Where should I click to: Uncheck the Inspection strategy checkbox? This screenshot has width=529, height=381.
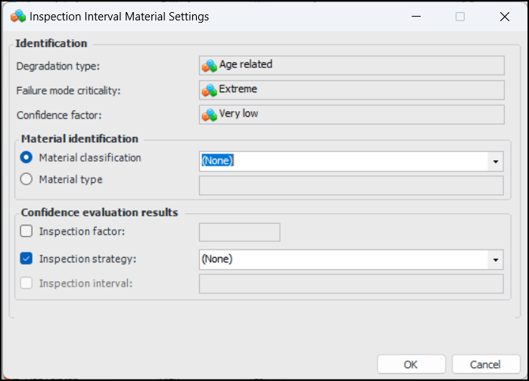point(27,259)
